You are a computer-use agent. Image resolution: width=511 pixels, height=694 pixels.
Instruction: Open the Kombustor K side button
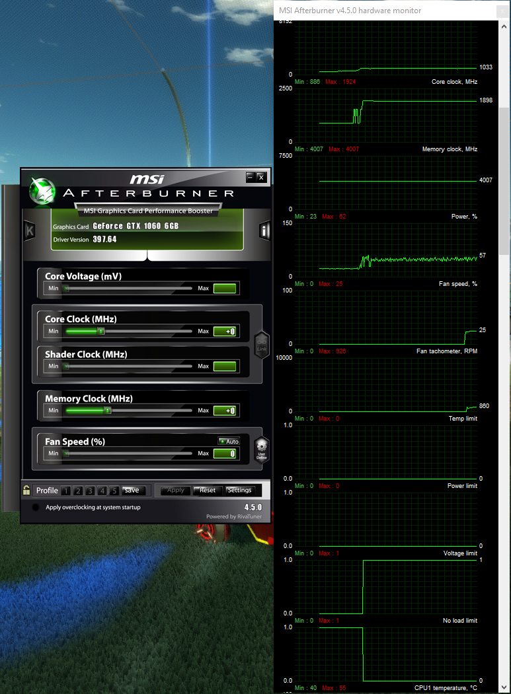pos(30,230)
